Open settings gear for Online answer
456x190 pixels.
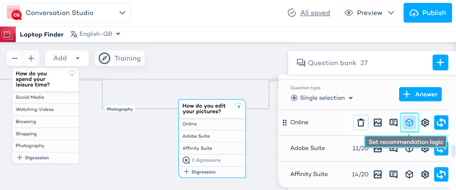coord(425,123)
